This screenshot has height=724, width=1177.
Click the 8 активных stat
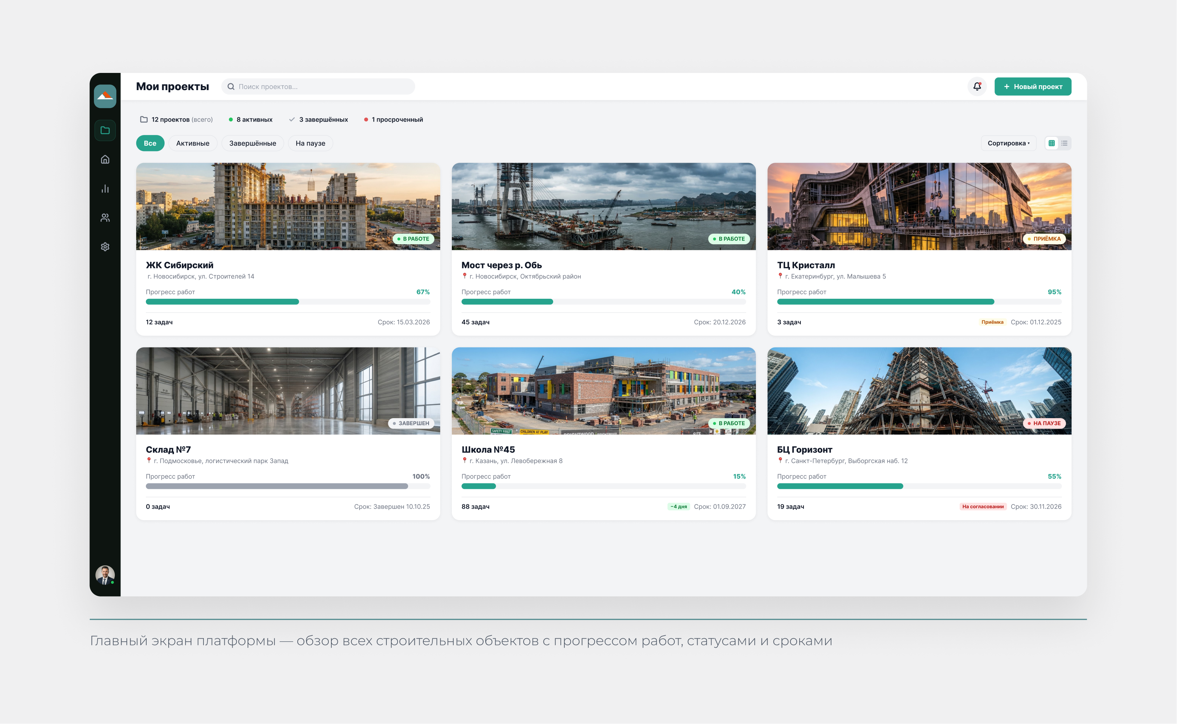coord(251,120)
